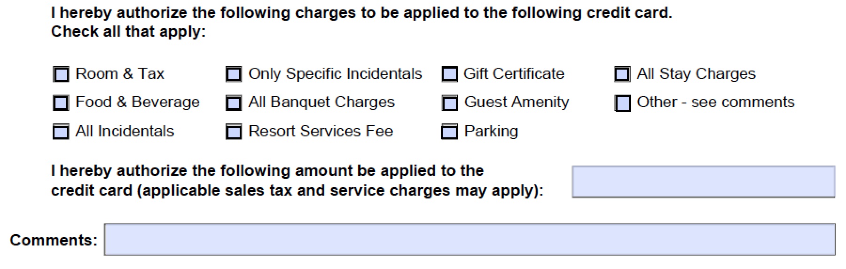Toggle the Resort Services Fee checkbox
This screenshot has height=269, width=846.
point(234,132)
